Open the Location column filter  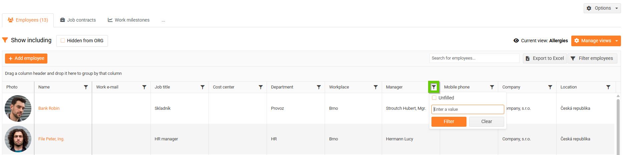(608, 87)
